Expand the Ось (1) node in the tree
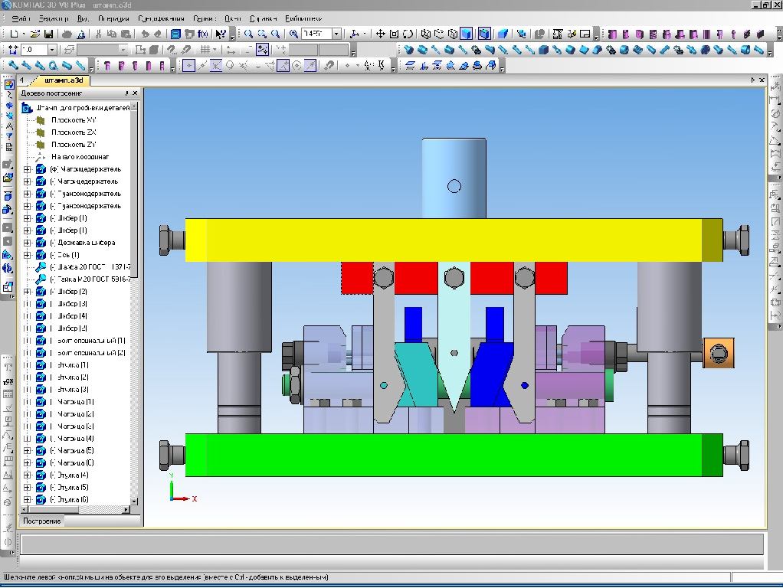783x588 pixels. [28, 255]
